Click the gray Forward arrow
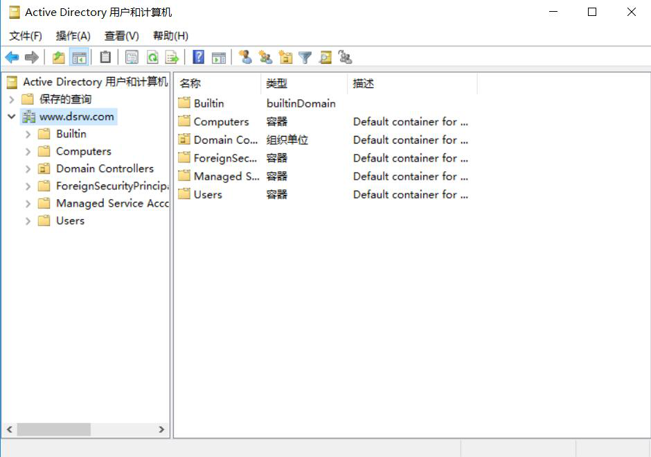The image size is (651, 457). [32, 58]
